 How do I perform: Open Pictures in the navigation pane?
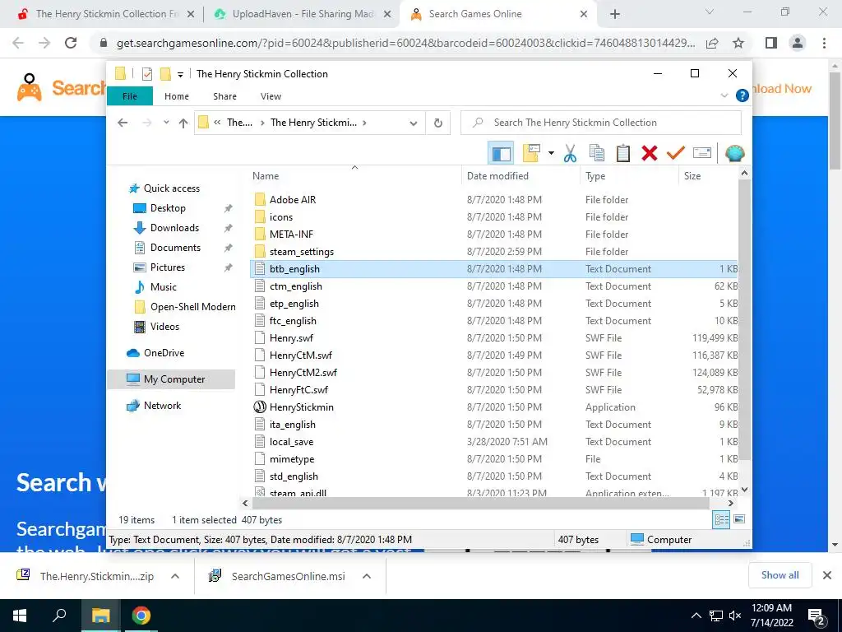[x=167, y=267]
